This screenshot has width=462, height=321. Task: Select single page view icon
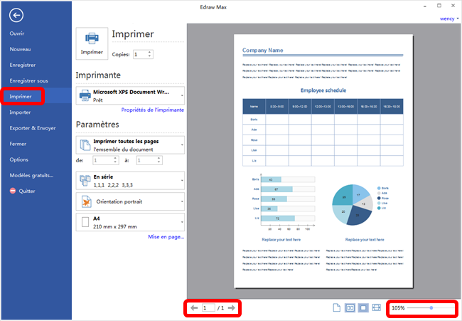coord(337,307)
